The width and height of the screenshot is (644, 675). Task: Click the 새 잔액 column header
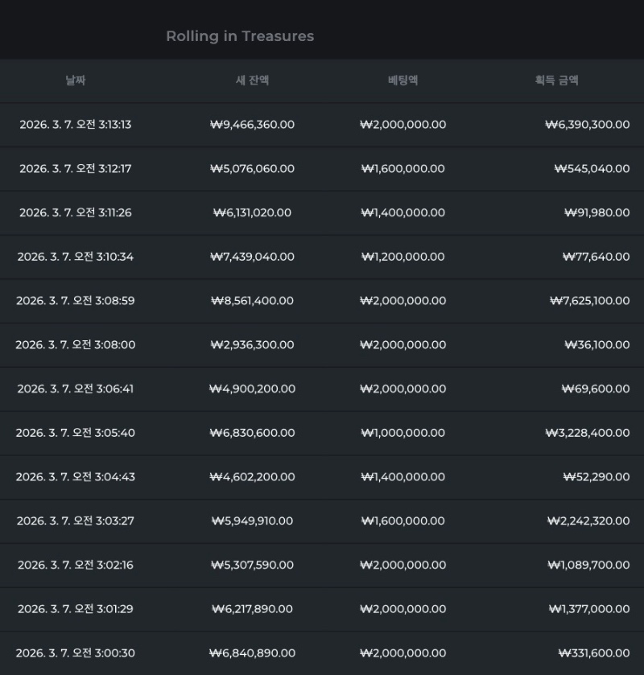(252, 80)
